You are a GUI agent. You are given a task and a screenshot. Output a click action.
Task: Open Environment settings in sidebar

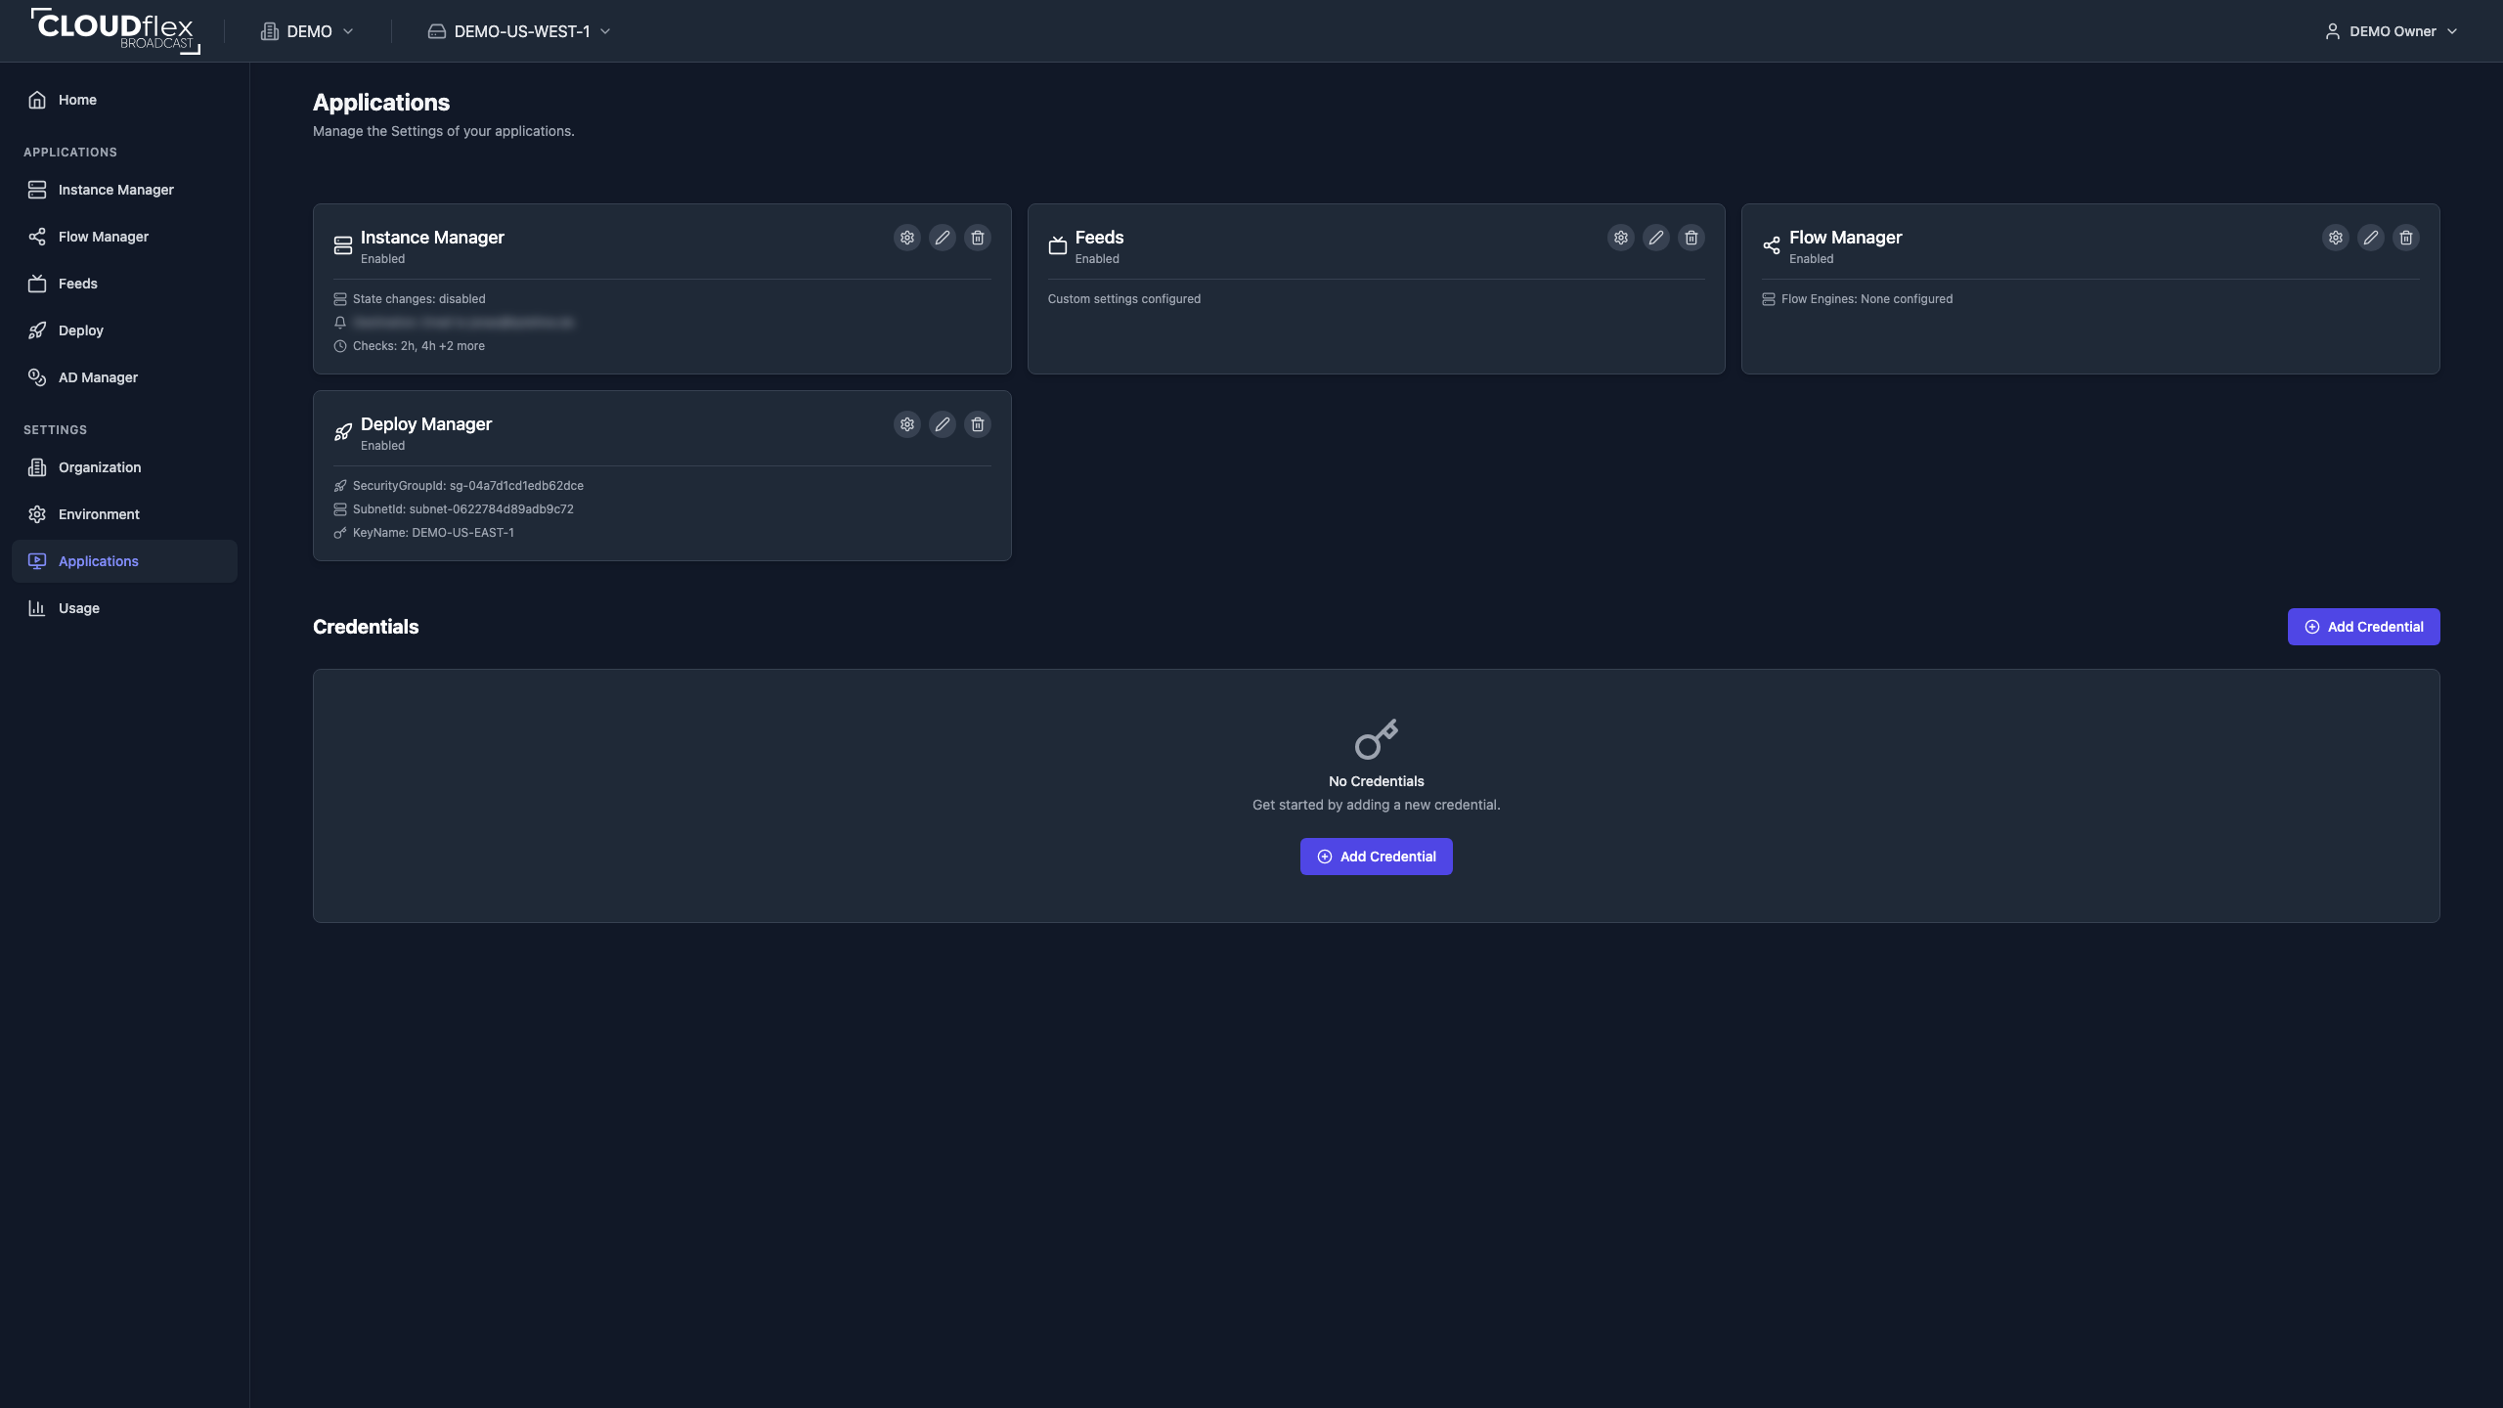(x=124, y=514)
